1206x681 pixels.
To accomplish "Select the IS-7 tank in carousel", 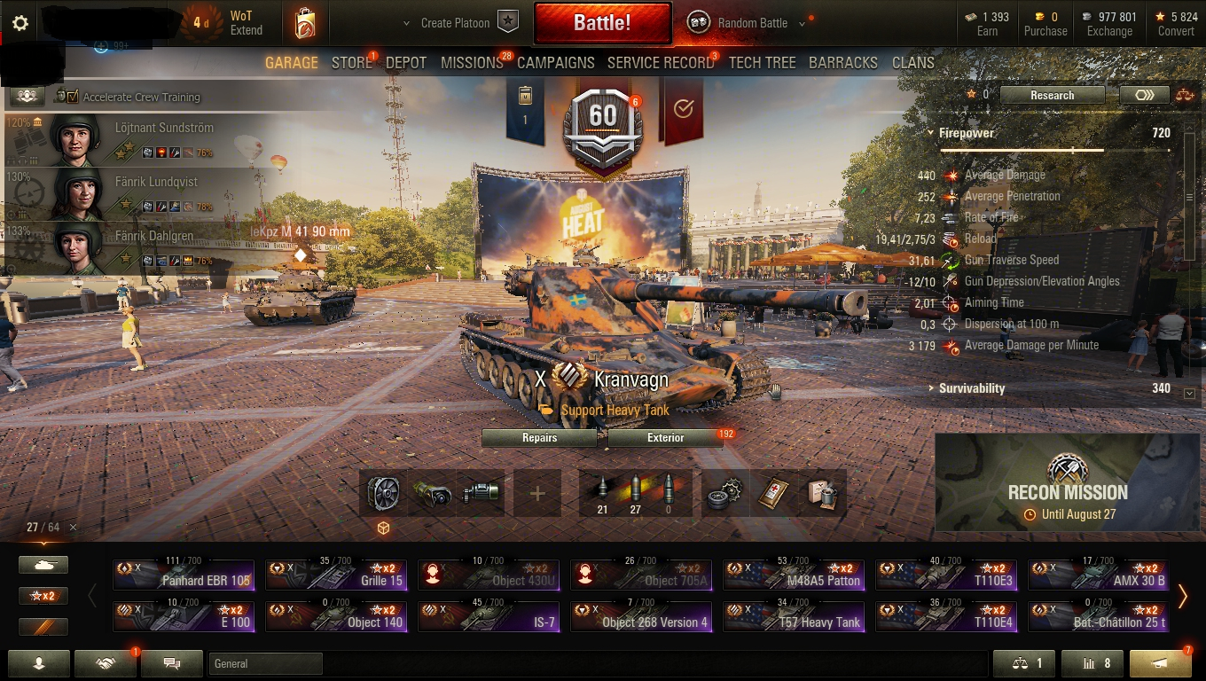I will pyautogui.click(x=489, y=616).
